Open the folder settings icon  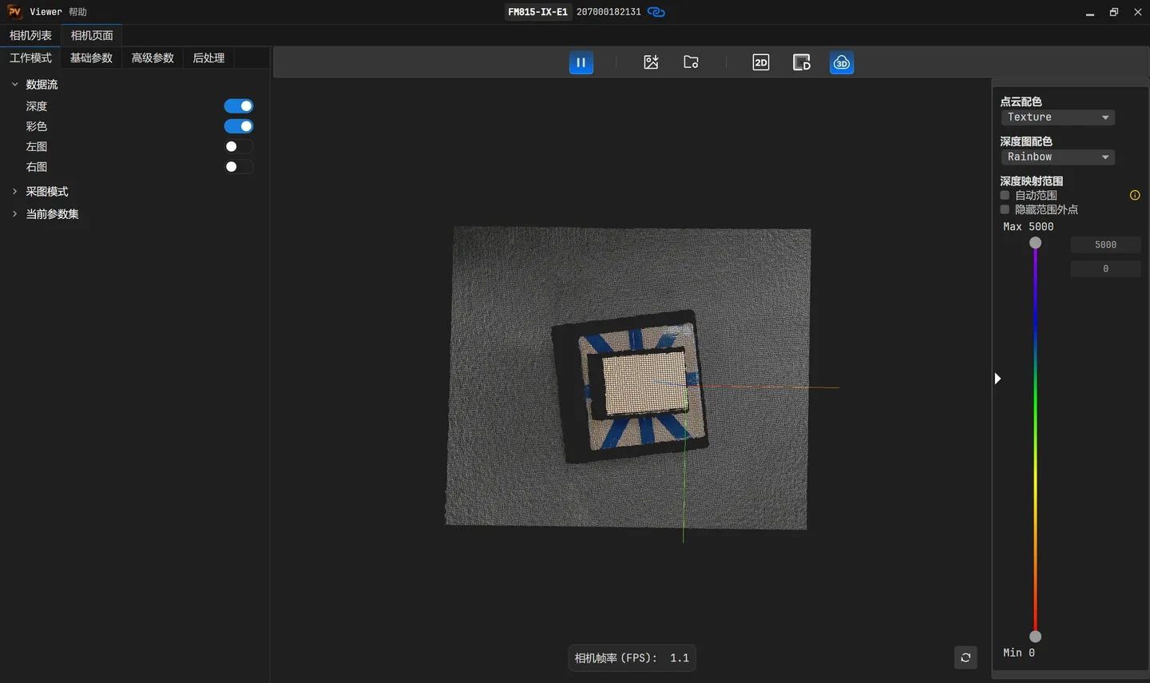coord(691,62)
